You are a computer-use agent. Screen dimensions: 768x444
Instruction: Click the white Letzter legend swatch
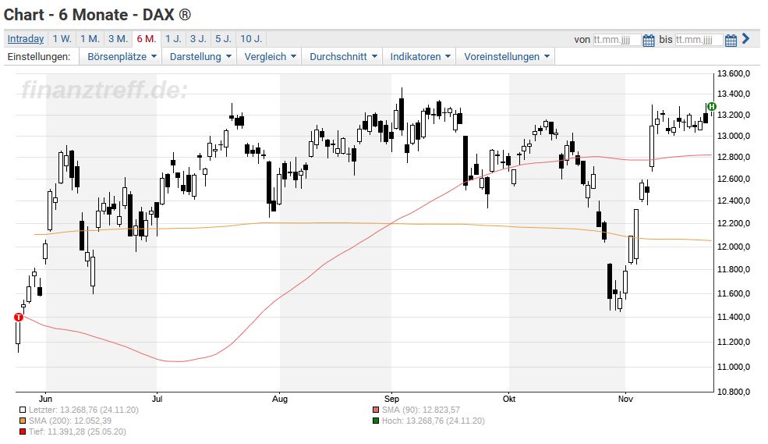[x=23, y=410]
